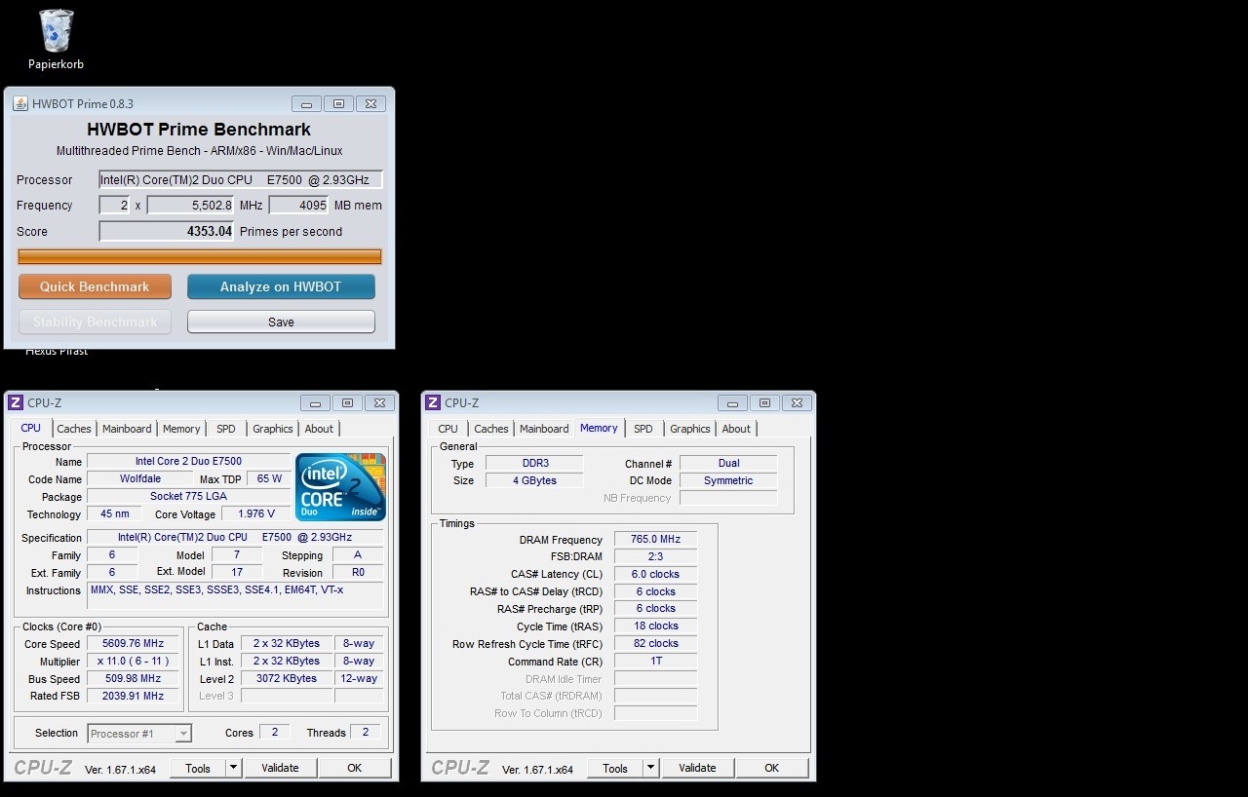This screenshot has width=1248, height=797.
Task: Select the CPU tab in left CPU-Z
Action: click(x=31, y=428)
